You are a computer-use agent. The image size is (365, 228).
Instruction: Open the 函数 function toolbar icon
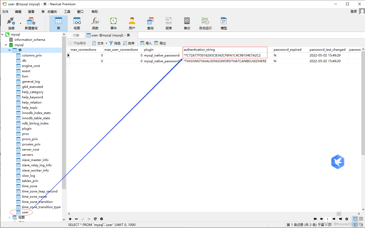click(95, 24)
